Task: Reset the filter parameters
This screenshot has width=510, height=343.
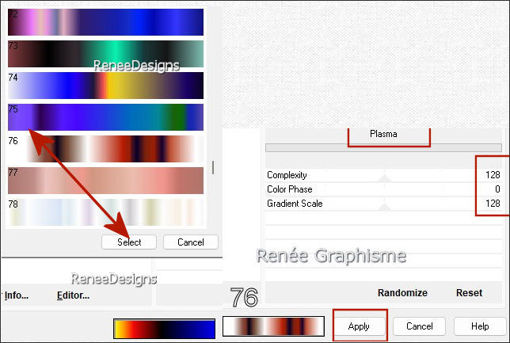Action: (x=469, y=293)
